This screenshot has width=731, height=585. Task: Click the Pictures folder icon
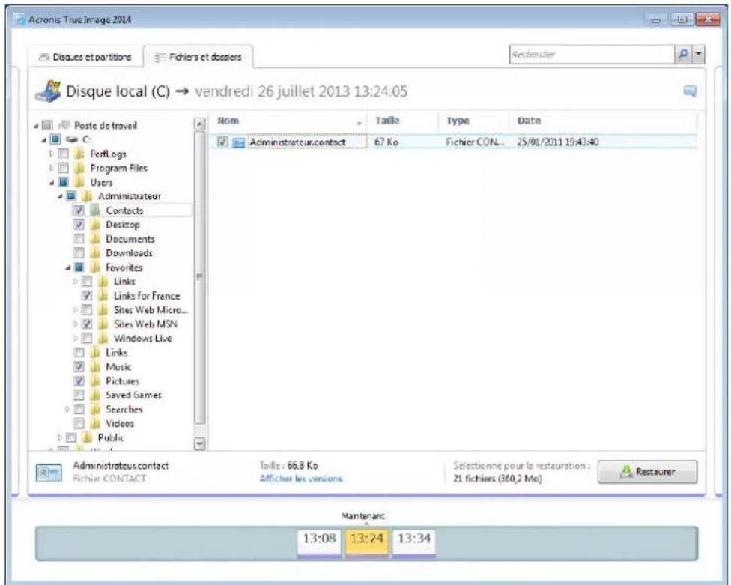click(x=95, y=381)
